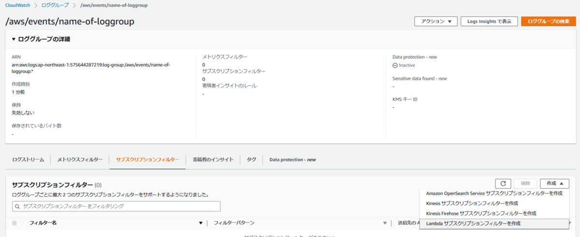This screenshot has height=237, width=580.
Task: Open the 寄稿者のインサイト tab
Action: tap(213, 159)
